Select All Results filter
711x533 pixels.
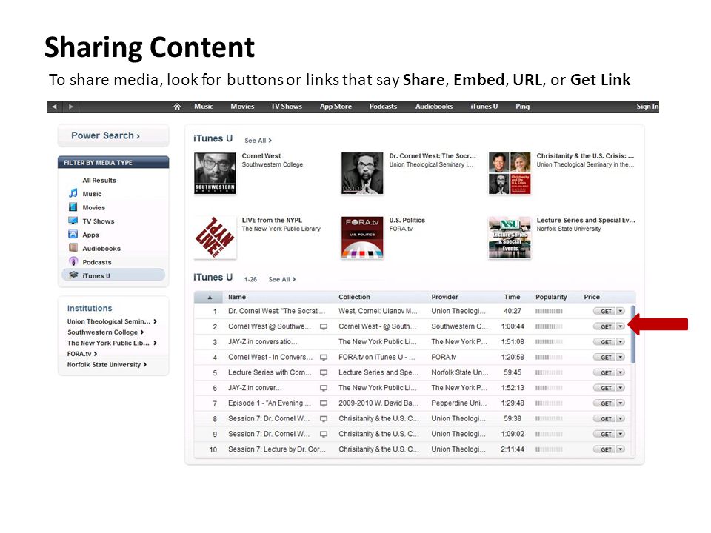99,181
